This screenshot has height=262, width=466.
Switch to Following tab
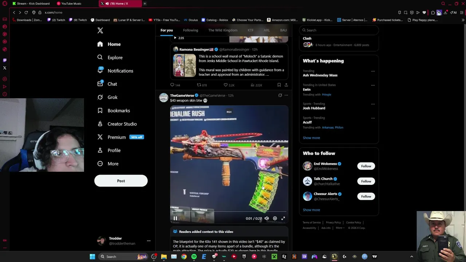190,30
